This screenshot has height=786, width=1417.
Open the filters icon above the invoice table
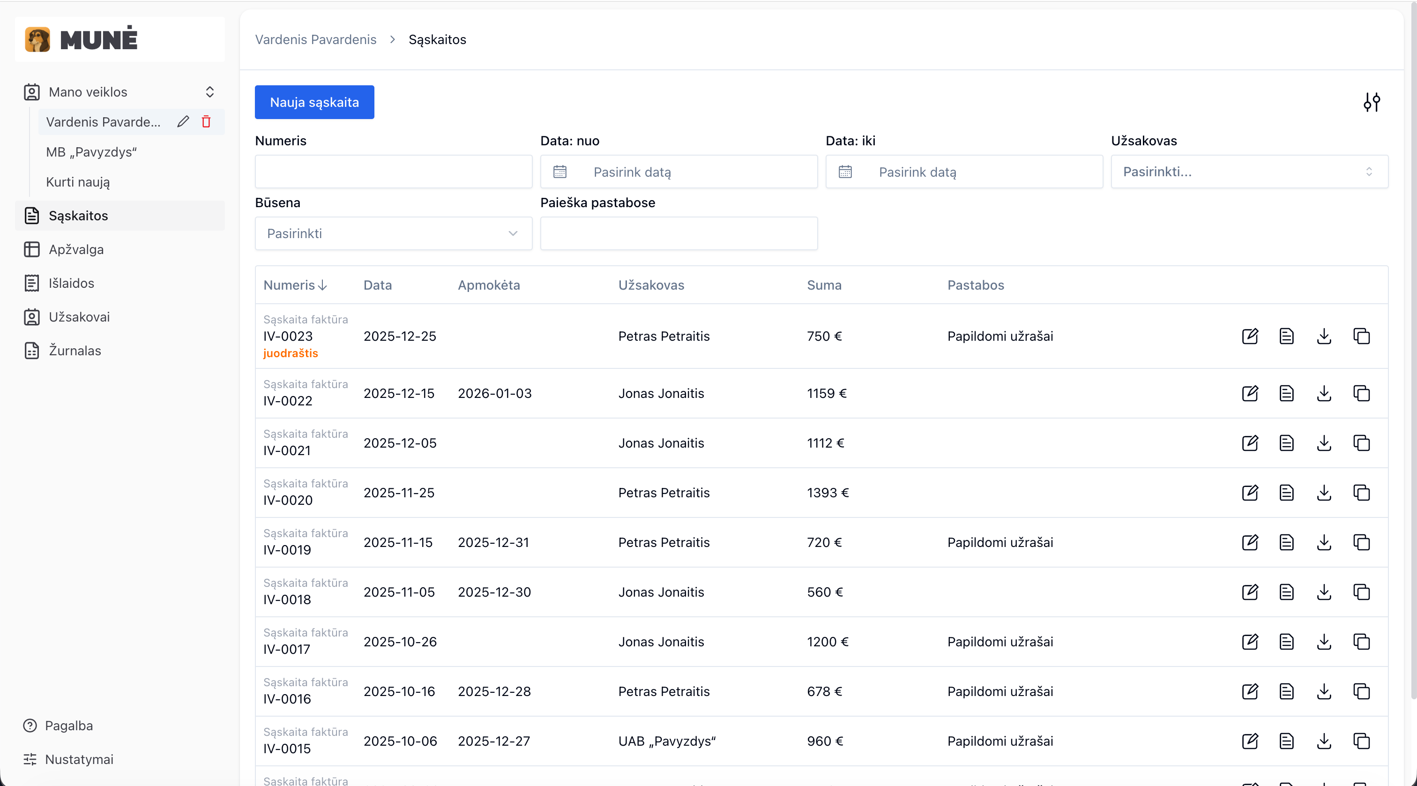pos(1372,102)
